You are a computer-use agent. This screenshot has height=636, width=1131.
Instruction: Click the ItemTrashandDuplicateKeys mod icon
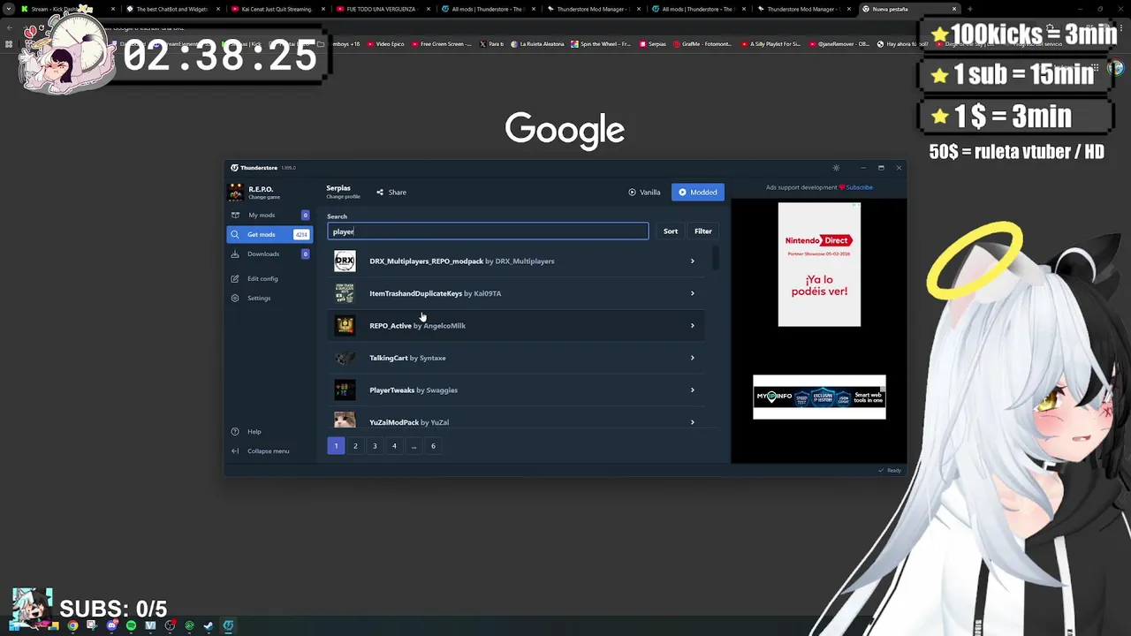345,293
